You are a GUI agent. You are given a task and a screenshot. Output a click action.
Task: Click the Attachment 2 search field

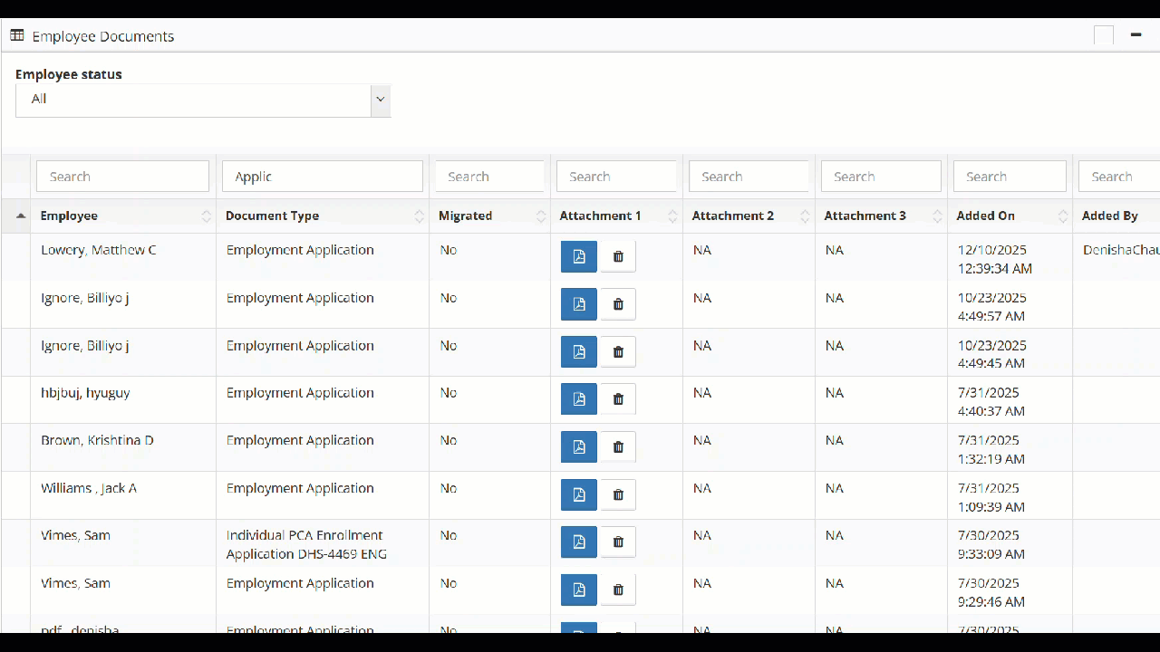pos(748,177)
